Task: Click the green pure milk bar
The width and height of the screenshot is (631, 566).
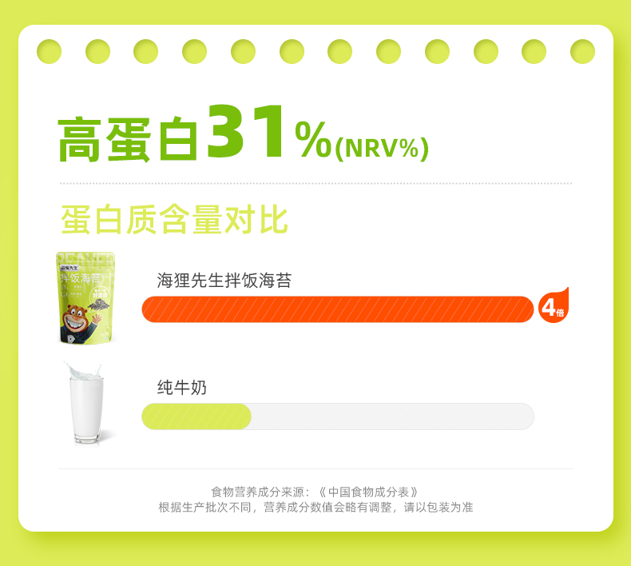Action: 196,417
